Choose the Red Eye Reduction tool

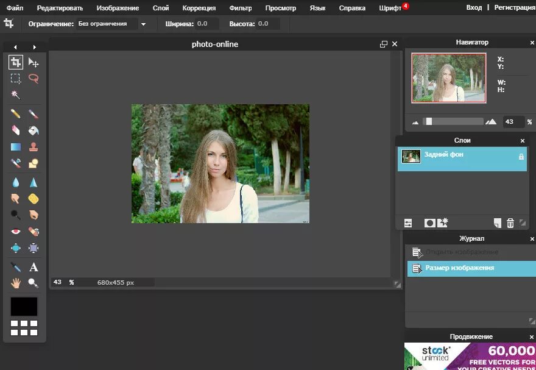pyautogui.click(x=16, y=232)
